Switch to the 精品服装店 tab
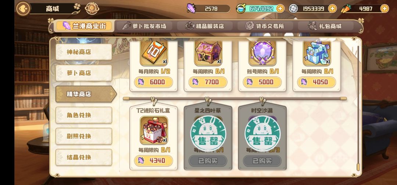 coord(205,26)
